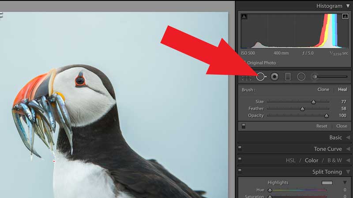
Task: Select the Graduated Filter tool
Action: (x=288, y=77)
